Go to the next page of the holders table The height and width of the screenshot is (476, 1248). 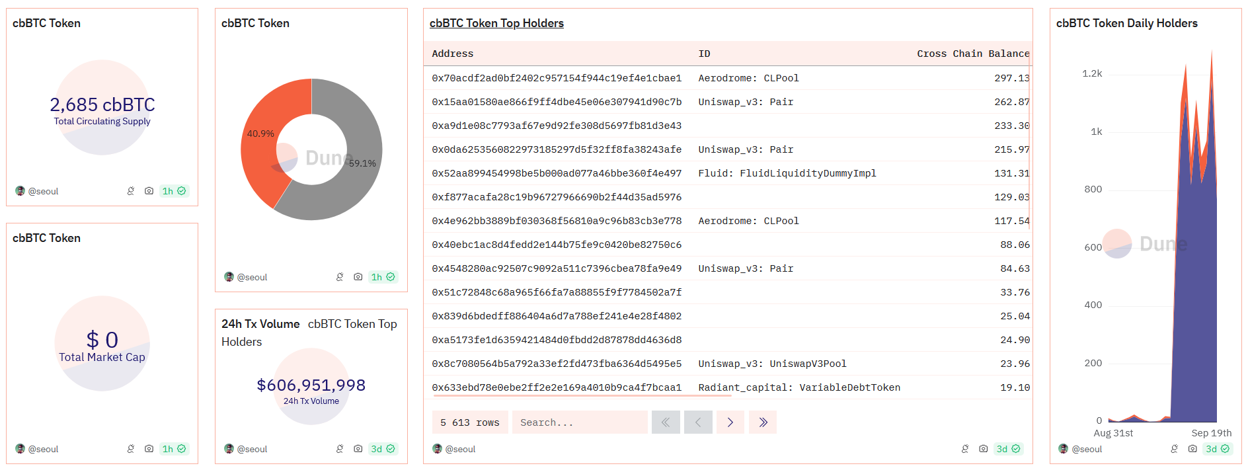730,422
